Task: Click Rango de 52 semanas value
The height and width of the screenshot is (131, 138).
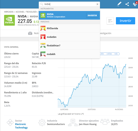Action: click(x=11, y=77)
